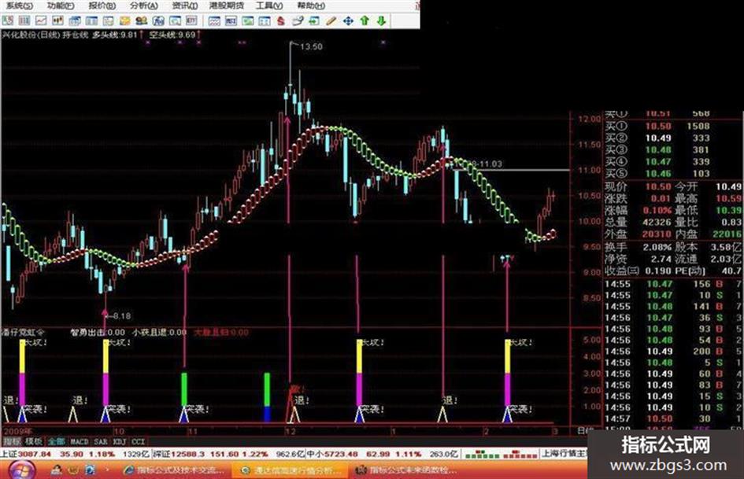The height and width of the screenshot is (479, 744).
Task: Open the 分析(A) menu
Action: [143, 6]
